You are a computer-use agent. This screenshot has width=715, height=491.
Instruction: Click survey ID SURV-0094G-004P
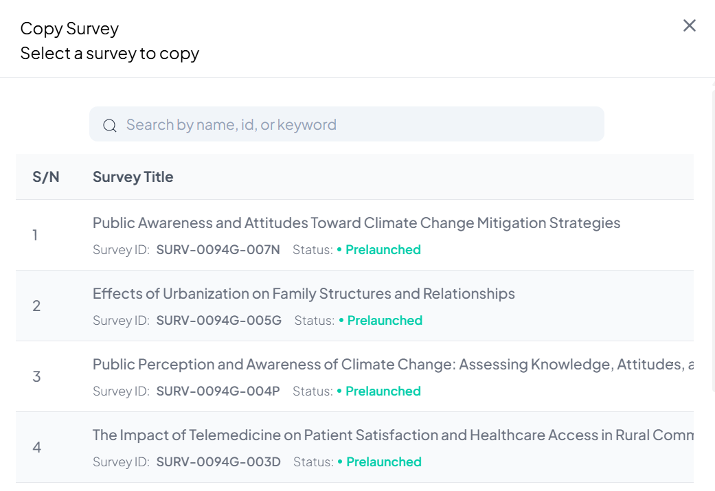coord(218,391)
